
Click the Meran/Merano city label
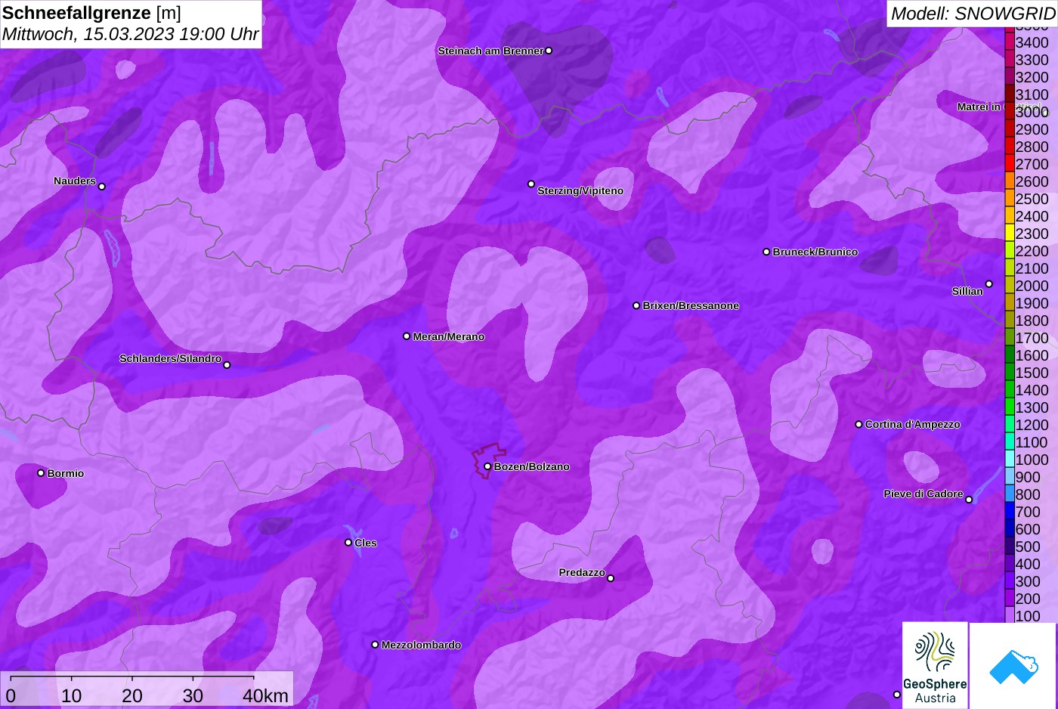(x=449, y=336)
